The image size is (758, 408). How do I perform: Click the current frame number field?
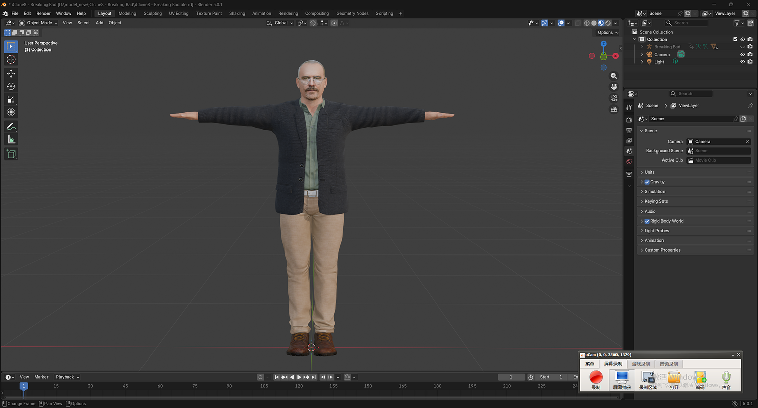(x=511, y=377)
